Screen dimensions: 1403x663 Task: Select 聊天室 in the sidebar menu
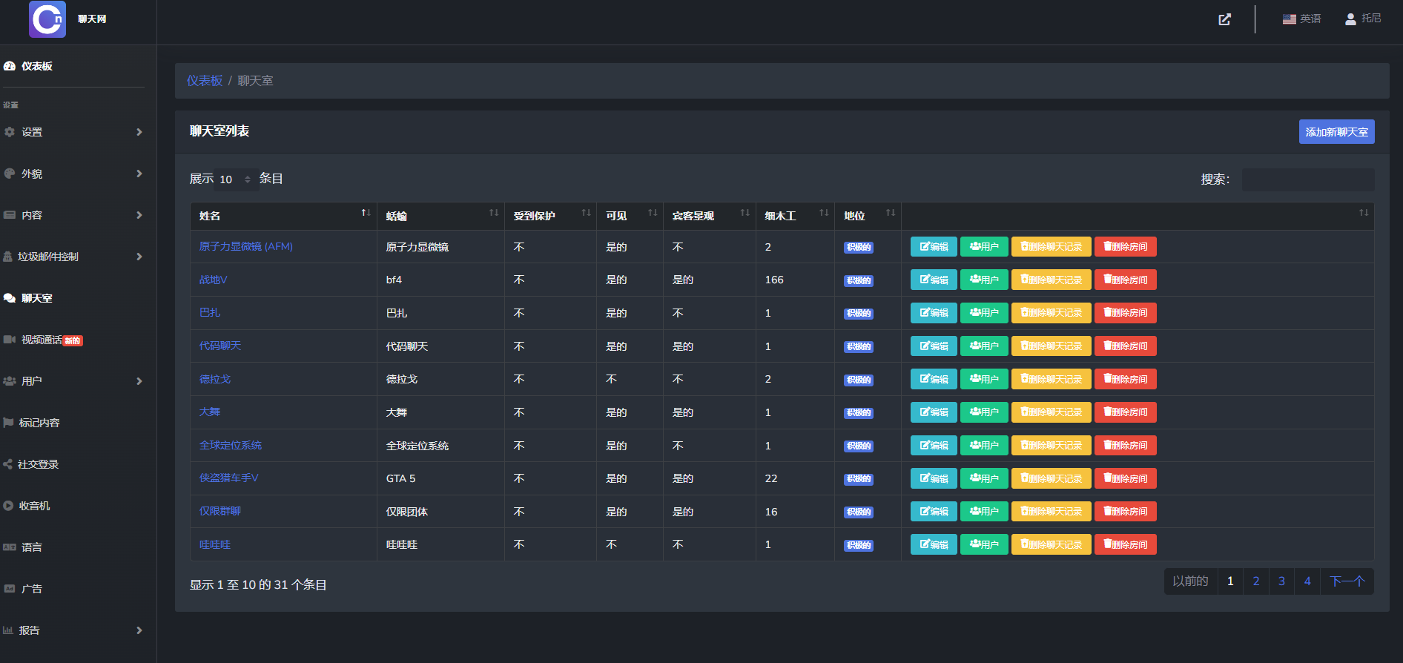(x=36, y=298)
